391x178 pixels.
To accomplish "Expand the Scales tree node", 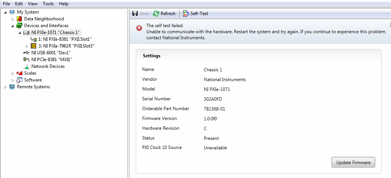I will pos(13,73).
